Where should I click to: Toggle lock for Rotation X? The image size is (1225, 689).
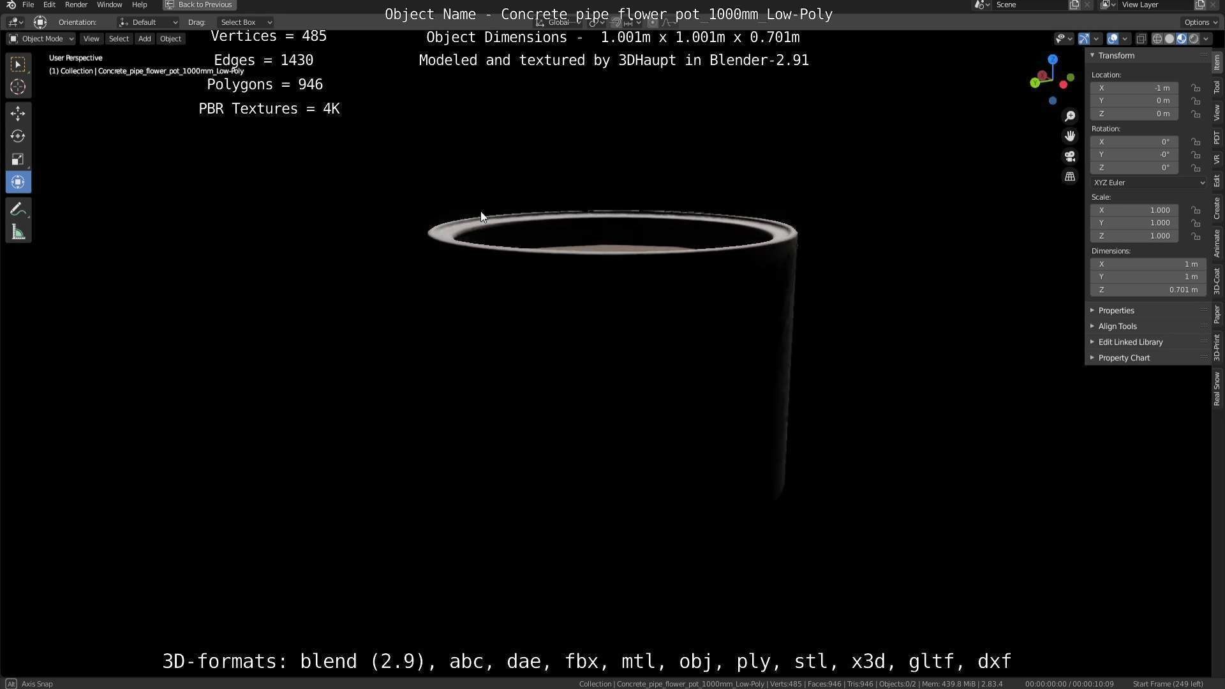(x=1196, y=142)
